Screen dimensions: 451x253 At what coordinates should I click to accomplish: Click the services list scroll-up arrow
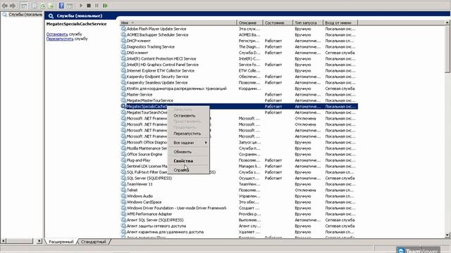[x=447, y=22]
